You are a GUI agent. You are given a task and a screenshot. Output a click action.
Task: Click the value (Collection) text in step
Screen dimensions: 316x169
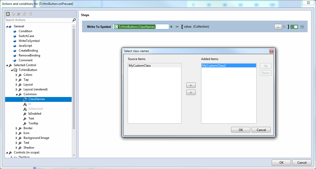tap(196, 27)
